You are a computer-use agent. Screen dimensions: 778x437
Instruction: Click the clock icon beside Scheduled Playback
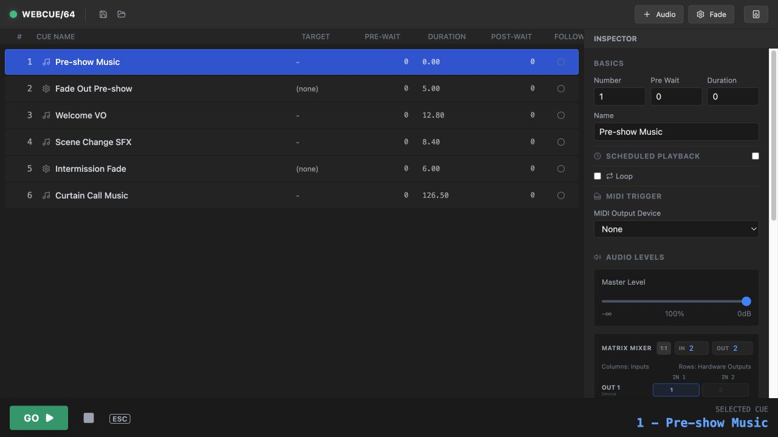(x=597, y=156)
